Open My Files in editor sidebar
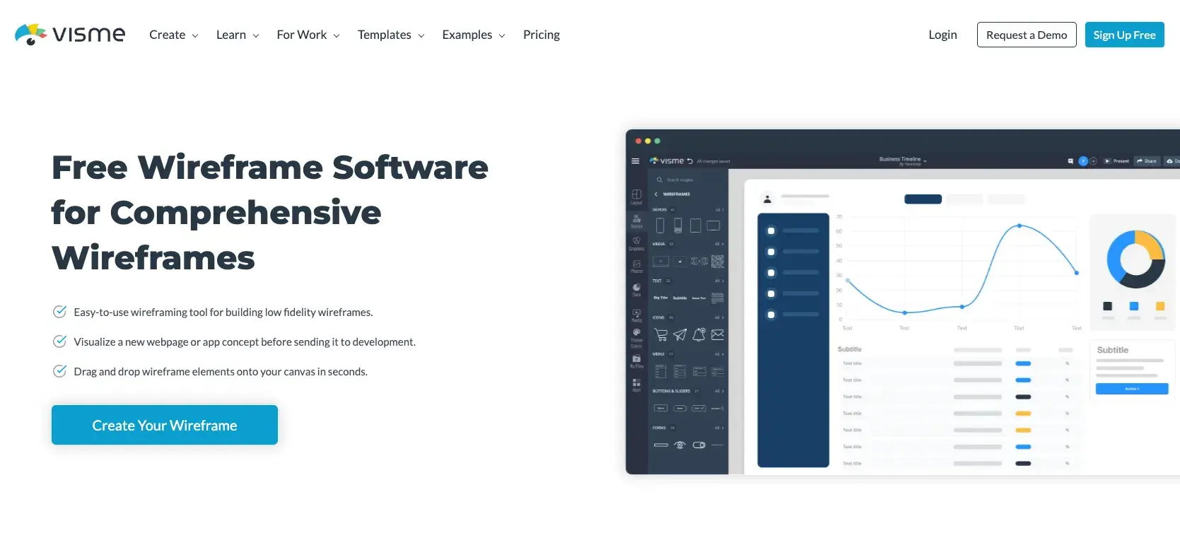Screen dimensions: 1180x538 coord(636,361)
